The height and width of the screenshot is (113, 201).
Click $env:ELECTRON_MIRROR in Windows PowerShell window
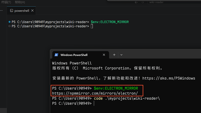coord(116,88)
